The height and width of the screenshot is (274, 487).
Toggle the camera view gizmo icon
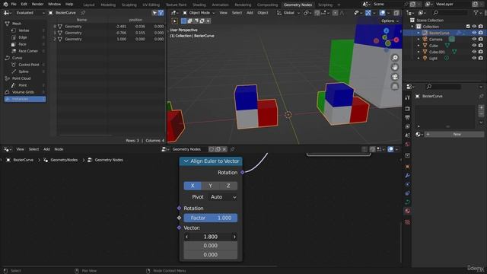(x=395, y=77)
